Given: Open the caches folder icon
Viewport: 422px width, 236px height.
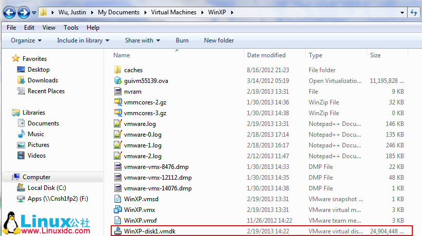Looking at the screenshot, I should pos(117,70).
